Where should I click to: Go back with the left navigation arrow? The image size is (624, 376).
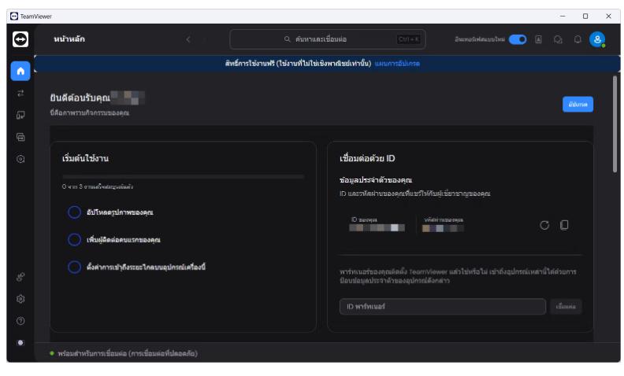(x=188, y=39)
